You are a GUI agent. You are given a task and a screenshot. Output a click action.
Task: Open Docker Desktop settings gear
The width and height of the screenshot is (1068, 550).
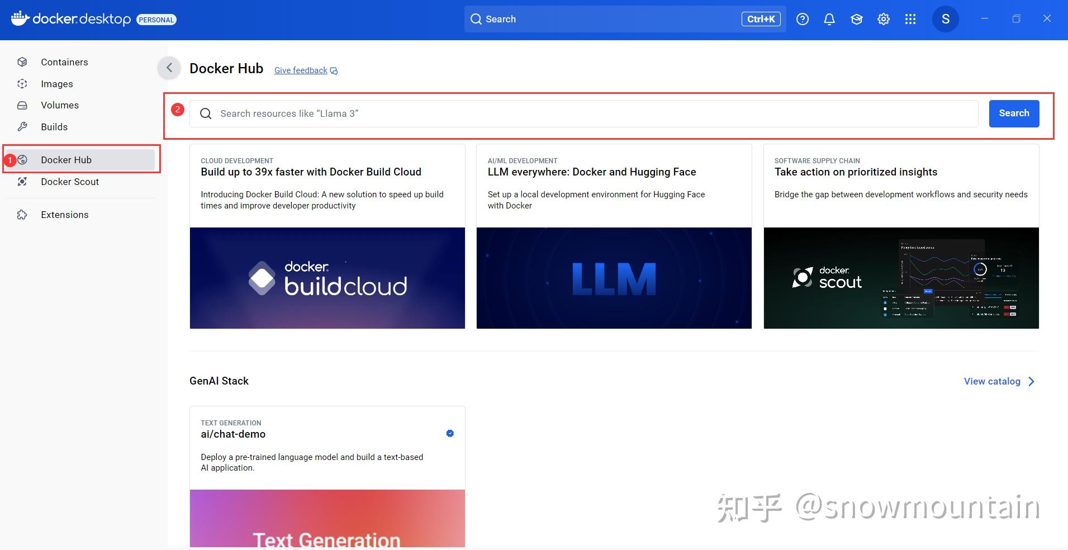point(883,18)
